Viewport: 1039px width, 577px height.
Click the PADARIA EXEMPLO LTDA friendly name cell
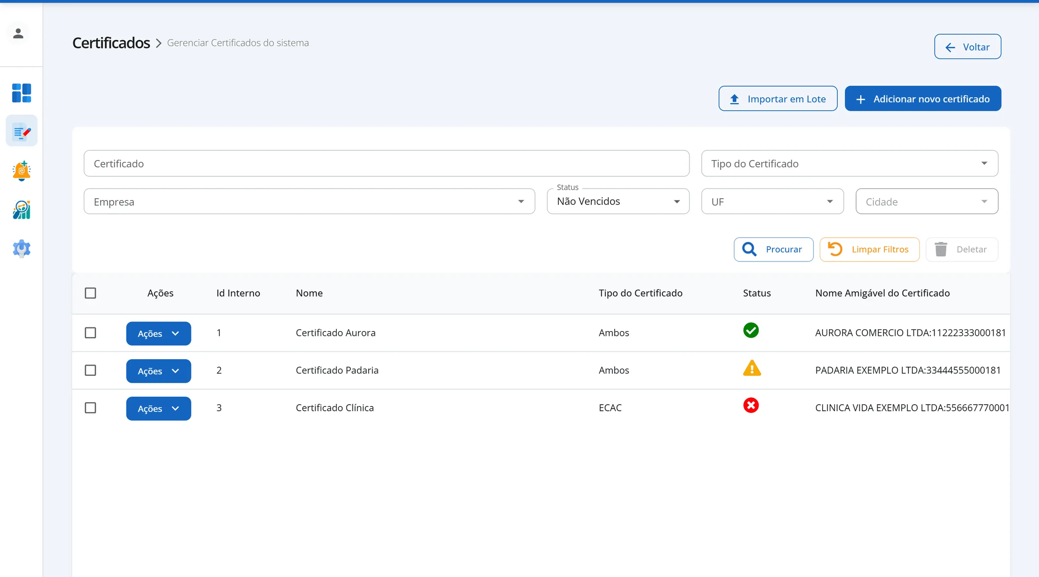coord(908,370)
